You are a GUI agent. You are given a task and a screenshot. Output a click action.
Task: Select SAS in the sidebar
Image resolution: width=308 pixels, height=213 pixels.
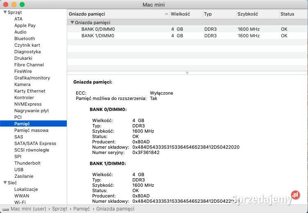pyautogui.click(x=19, y=137)
